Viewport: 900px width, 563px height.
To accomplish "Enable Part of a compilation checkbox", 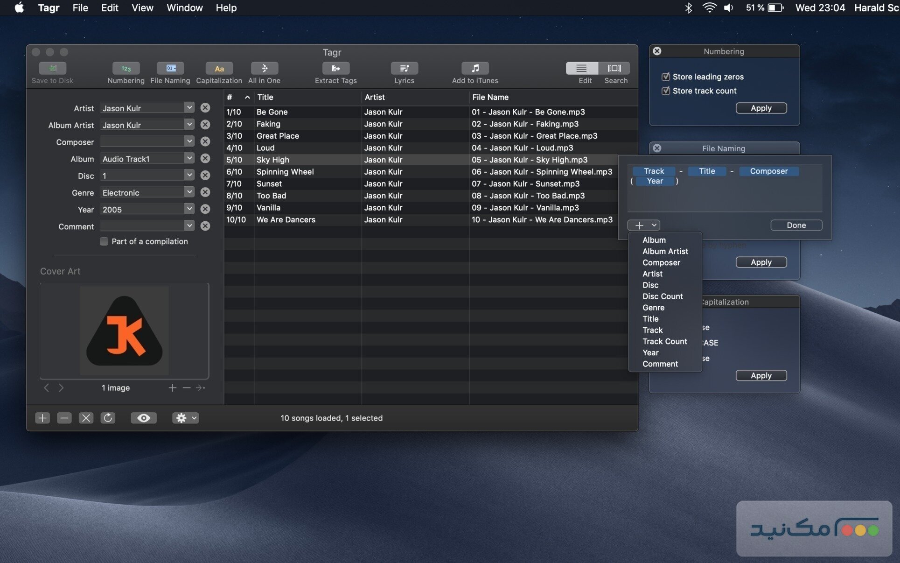I will pyautogui.click(x=104, y=241).
